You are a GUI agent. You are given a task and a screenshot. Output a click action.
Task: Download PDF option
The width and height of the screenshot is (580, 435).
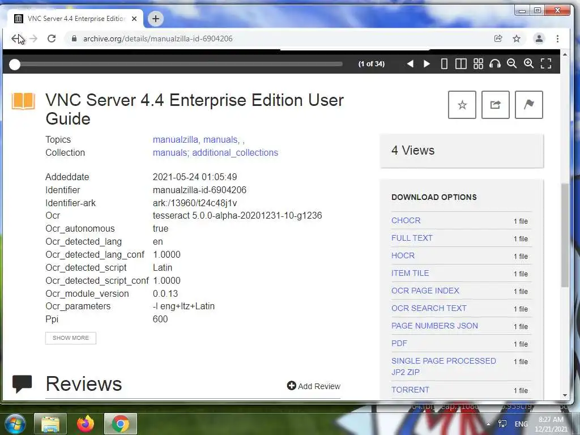tap(399, 343)
